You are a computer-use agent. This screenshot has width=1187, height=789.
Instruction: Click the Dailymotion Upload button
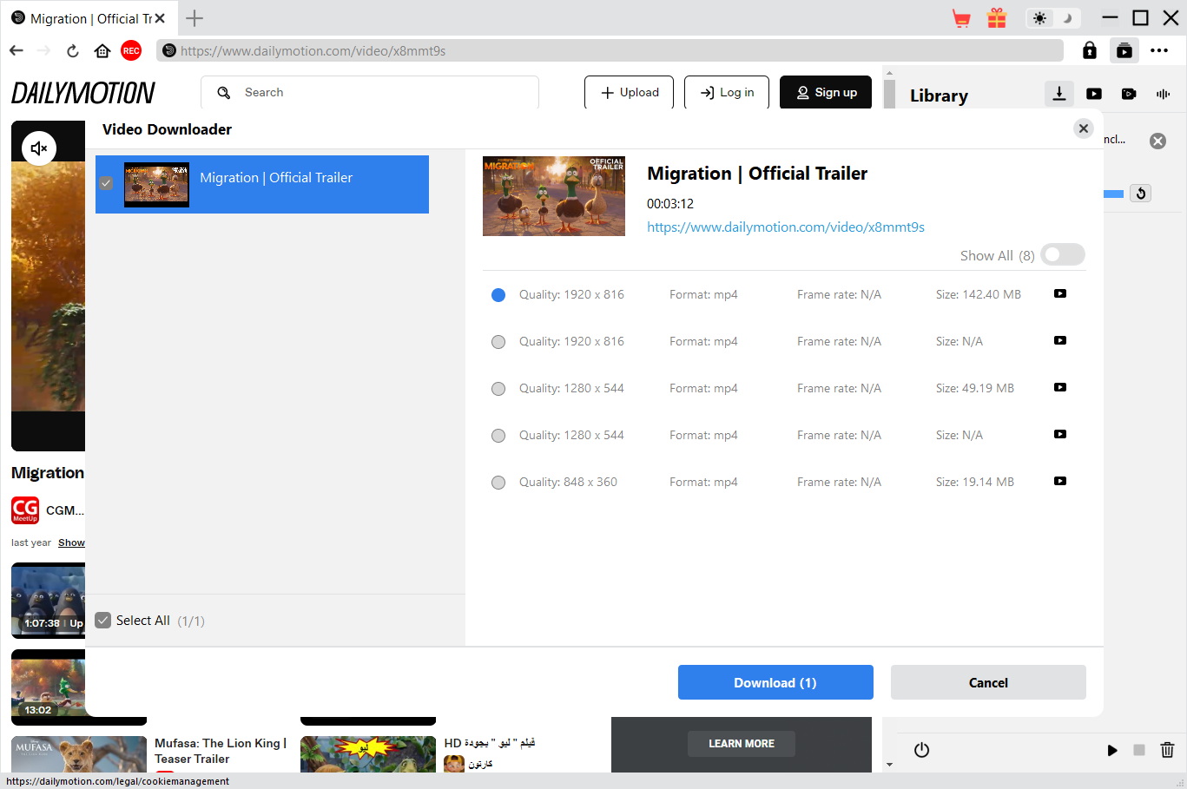(630, 92)
